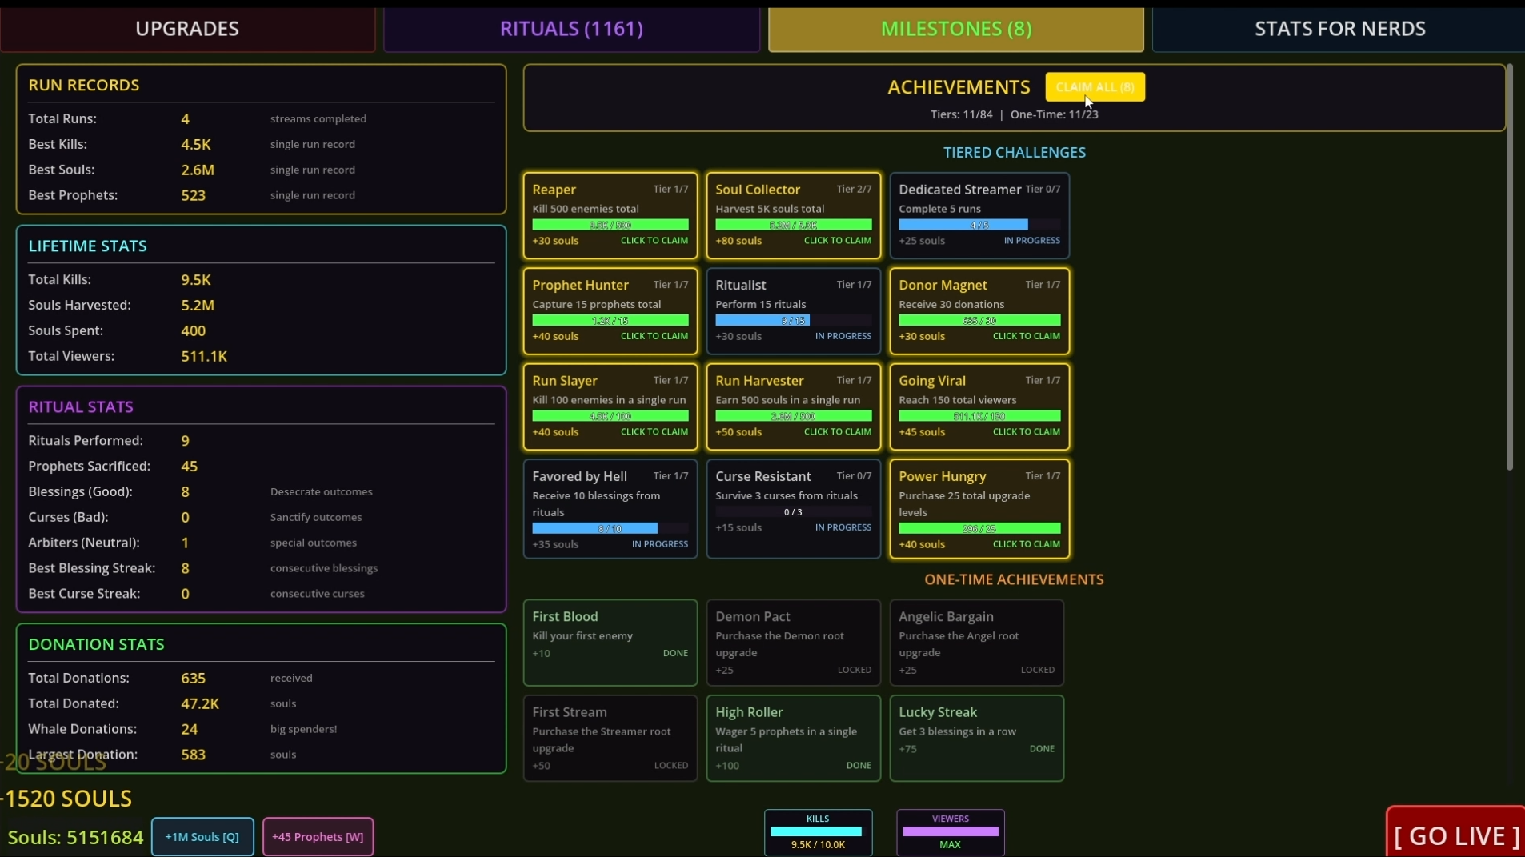
Task: Click the Best Blessing Streak label
Action: (92, 568)
